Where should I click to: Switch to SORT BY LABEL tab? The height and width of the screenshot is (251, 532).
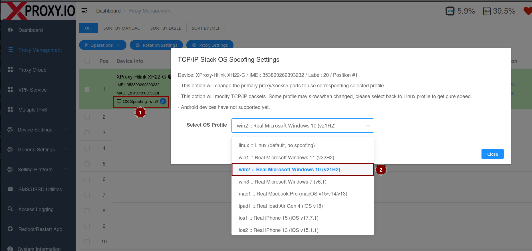point(166,28)
